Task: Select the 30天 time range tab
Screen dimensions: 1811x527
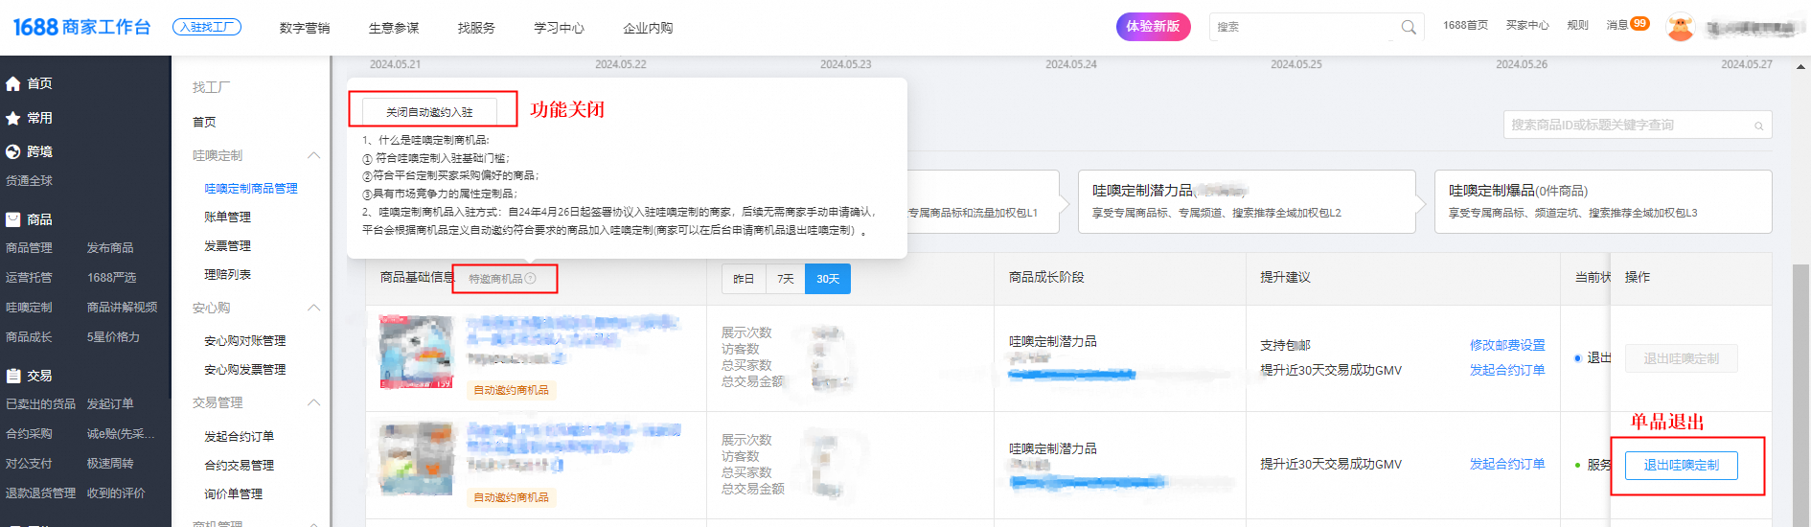Action: coord(828,279)
